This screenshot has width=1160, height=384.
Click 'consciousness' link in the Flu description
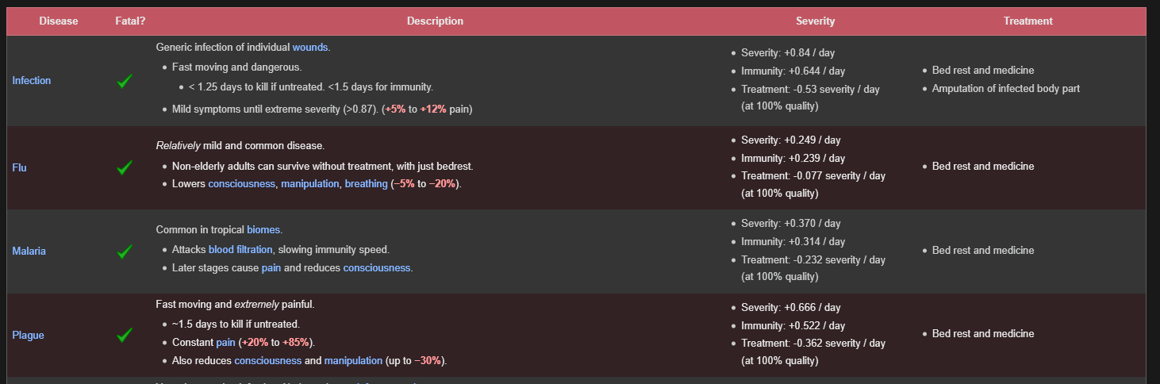(x=241, y=184)
